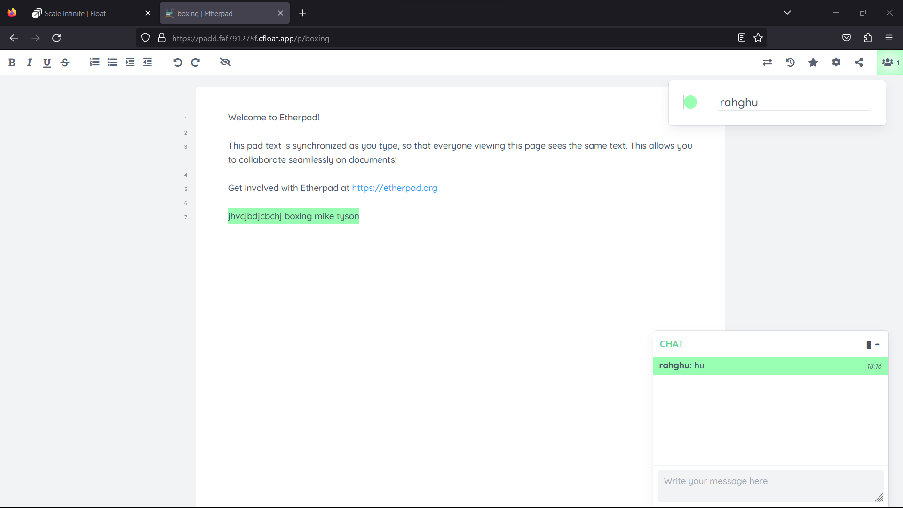This screenshot has width=903, height=508.
Task: Click the rahghu chat message
Action: (770, 366)
